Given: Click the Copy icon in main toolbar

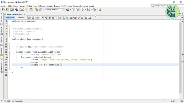Looking at the screenshot, I should [26, 10].
